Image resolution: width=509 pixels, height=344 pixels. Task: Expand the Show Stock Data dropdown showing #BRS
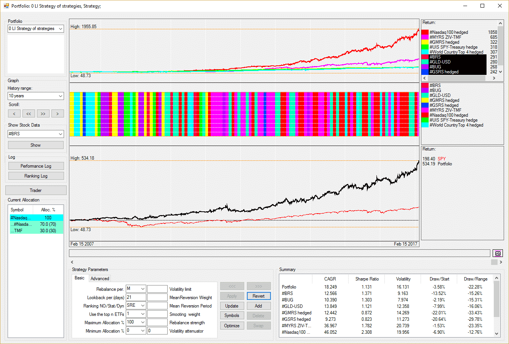pyautogui.click(x=36, y=134)
